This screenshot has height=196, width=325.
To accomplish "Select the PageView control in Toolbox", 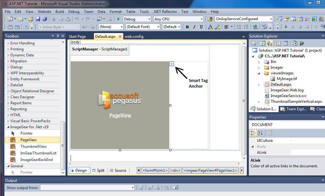I will tap(32, 140).
